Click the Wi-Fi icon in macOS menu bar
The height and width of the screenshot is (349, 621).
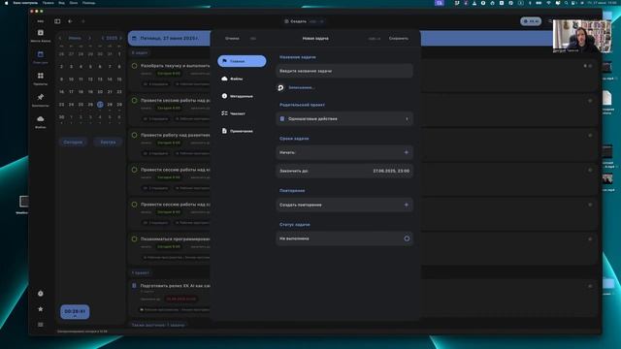coord(548,3)
